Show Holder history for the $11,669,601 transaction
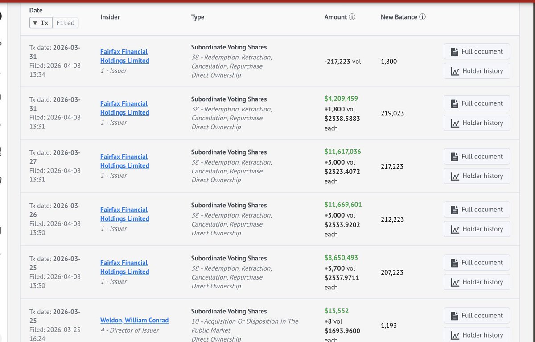The width and height of the screenshot is (535, 342). [477, 229]
